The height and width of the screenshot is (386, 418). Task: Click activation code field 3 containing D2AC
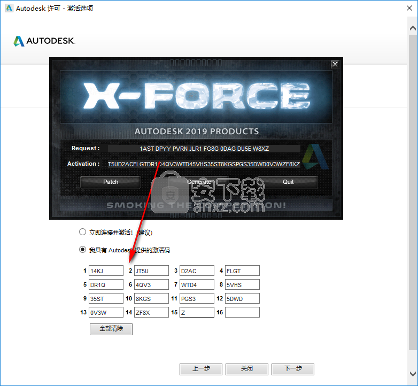[x=197, y=271]
